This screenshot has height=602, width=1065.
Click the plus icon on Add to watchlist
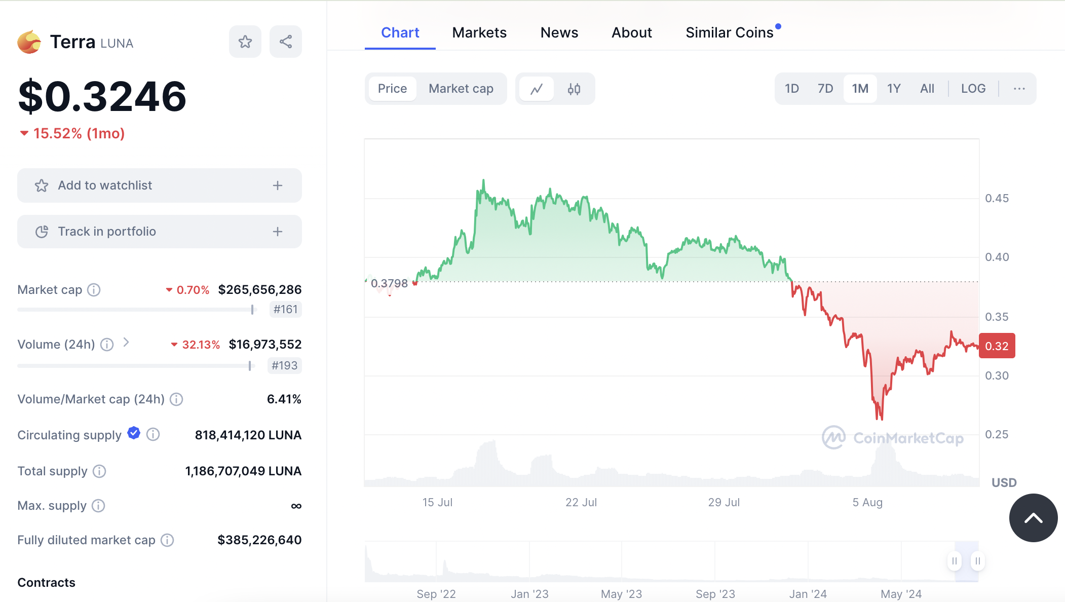click(x=278, y=185)
